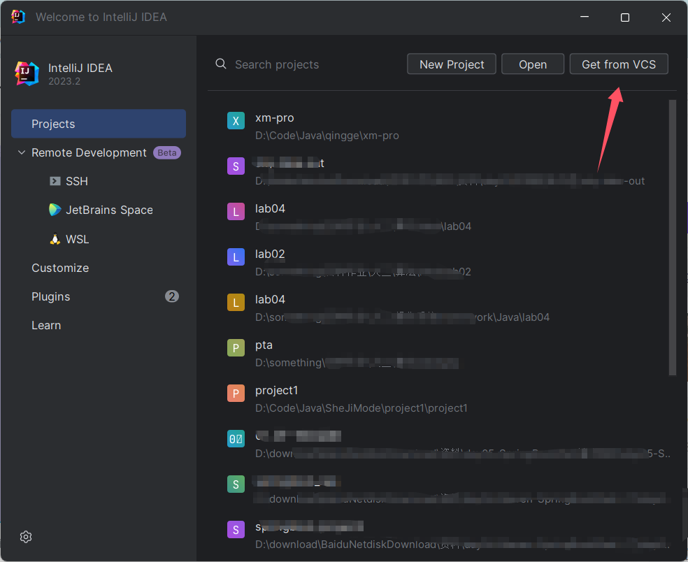The width and height of the screenshot is (688, 562).
Task: Click the IntelliJ IDEA logo in sidebar
Action: pos(27,73)
